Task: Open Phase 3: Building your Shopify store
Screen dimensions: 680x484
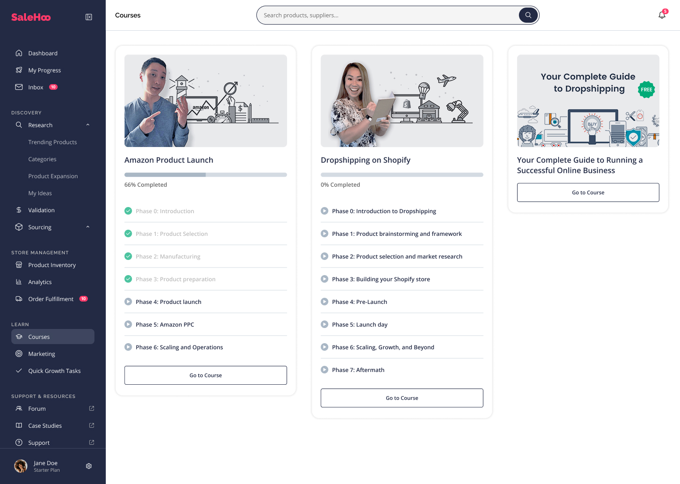Action: (381, 279)
